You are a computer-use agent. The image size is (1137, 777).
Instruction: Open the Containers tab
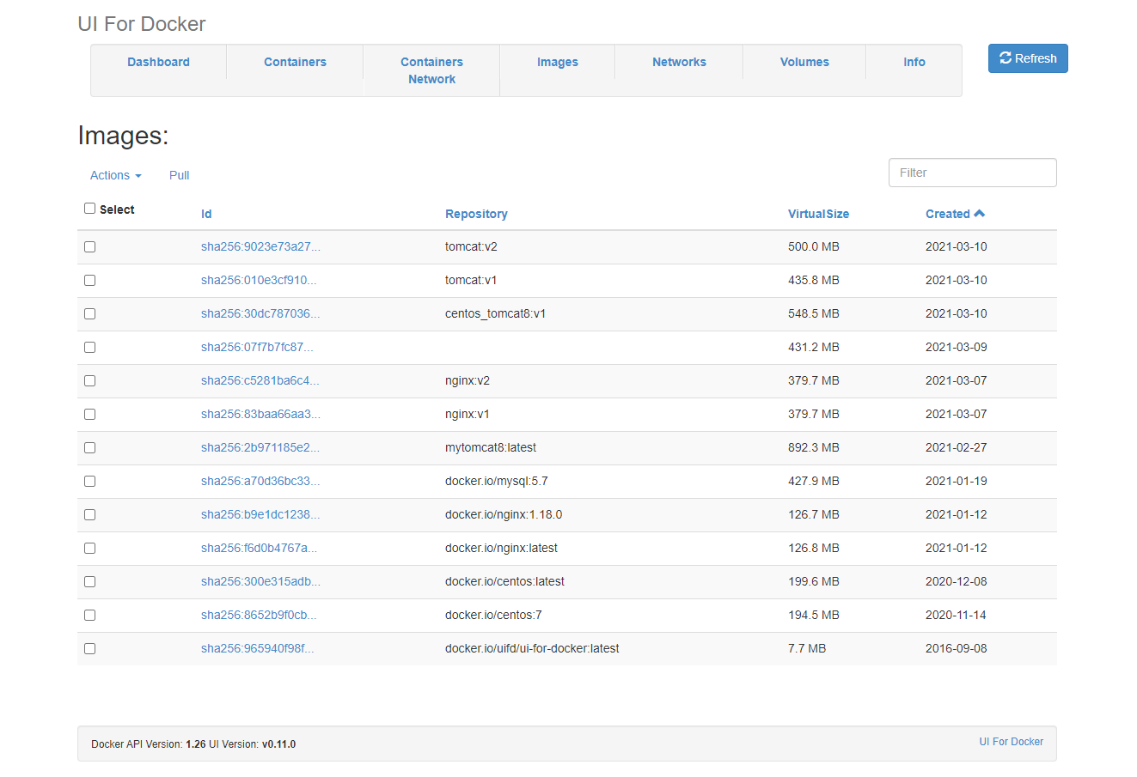295,62
